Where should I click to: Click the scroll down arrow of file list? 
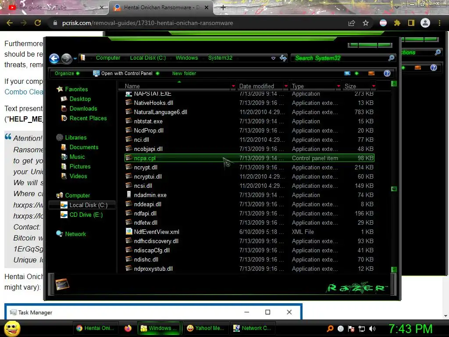point(394,269)
